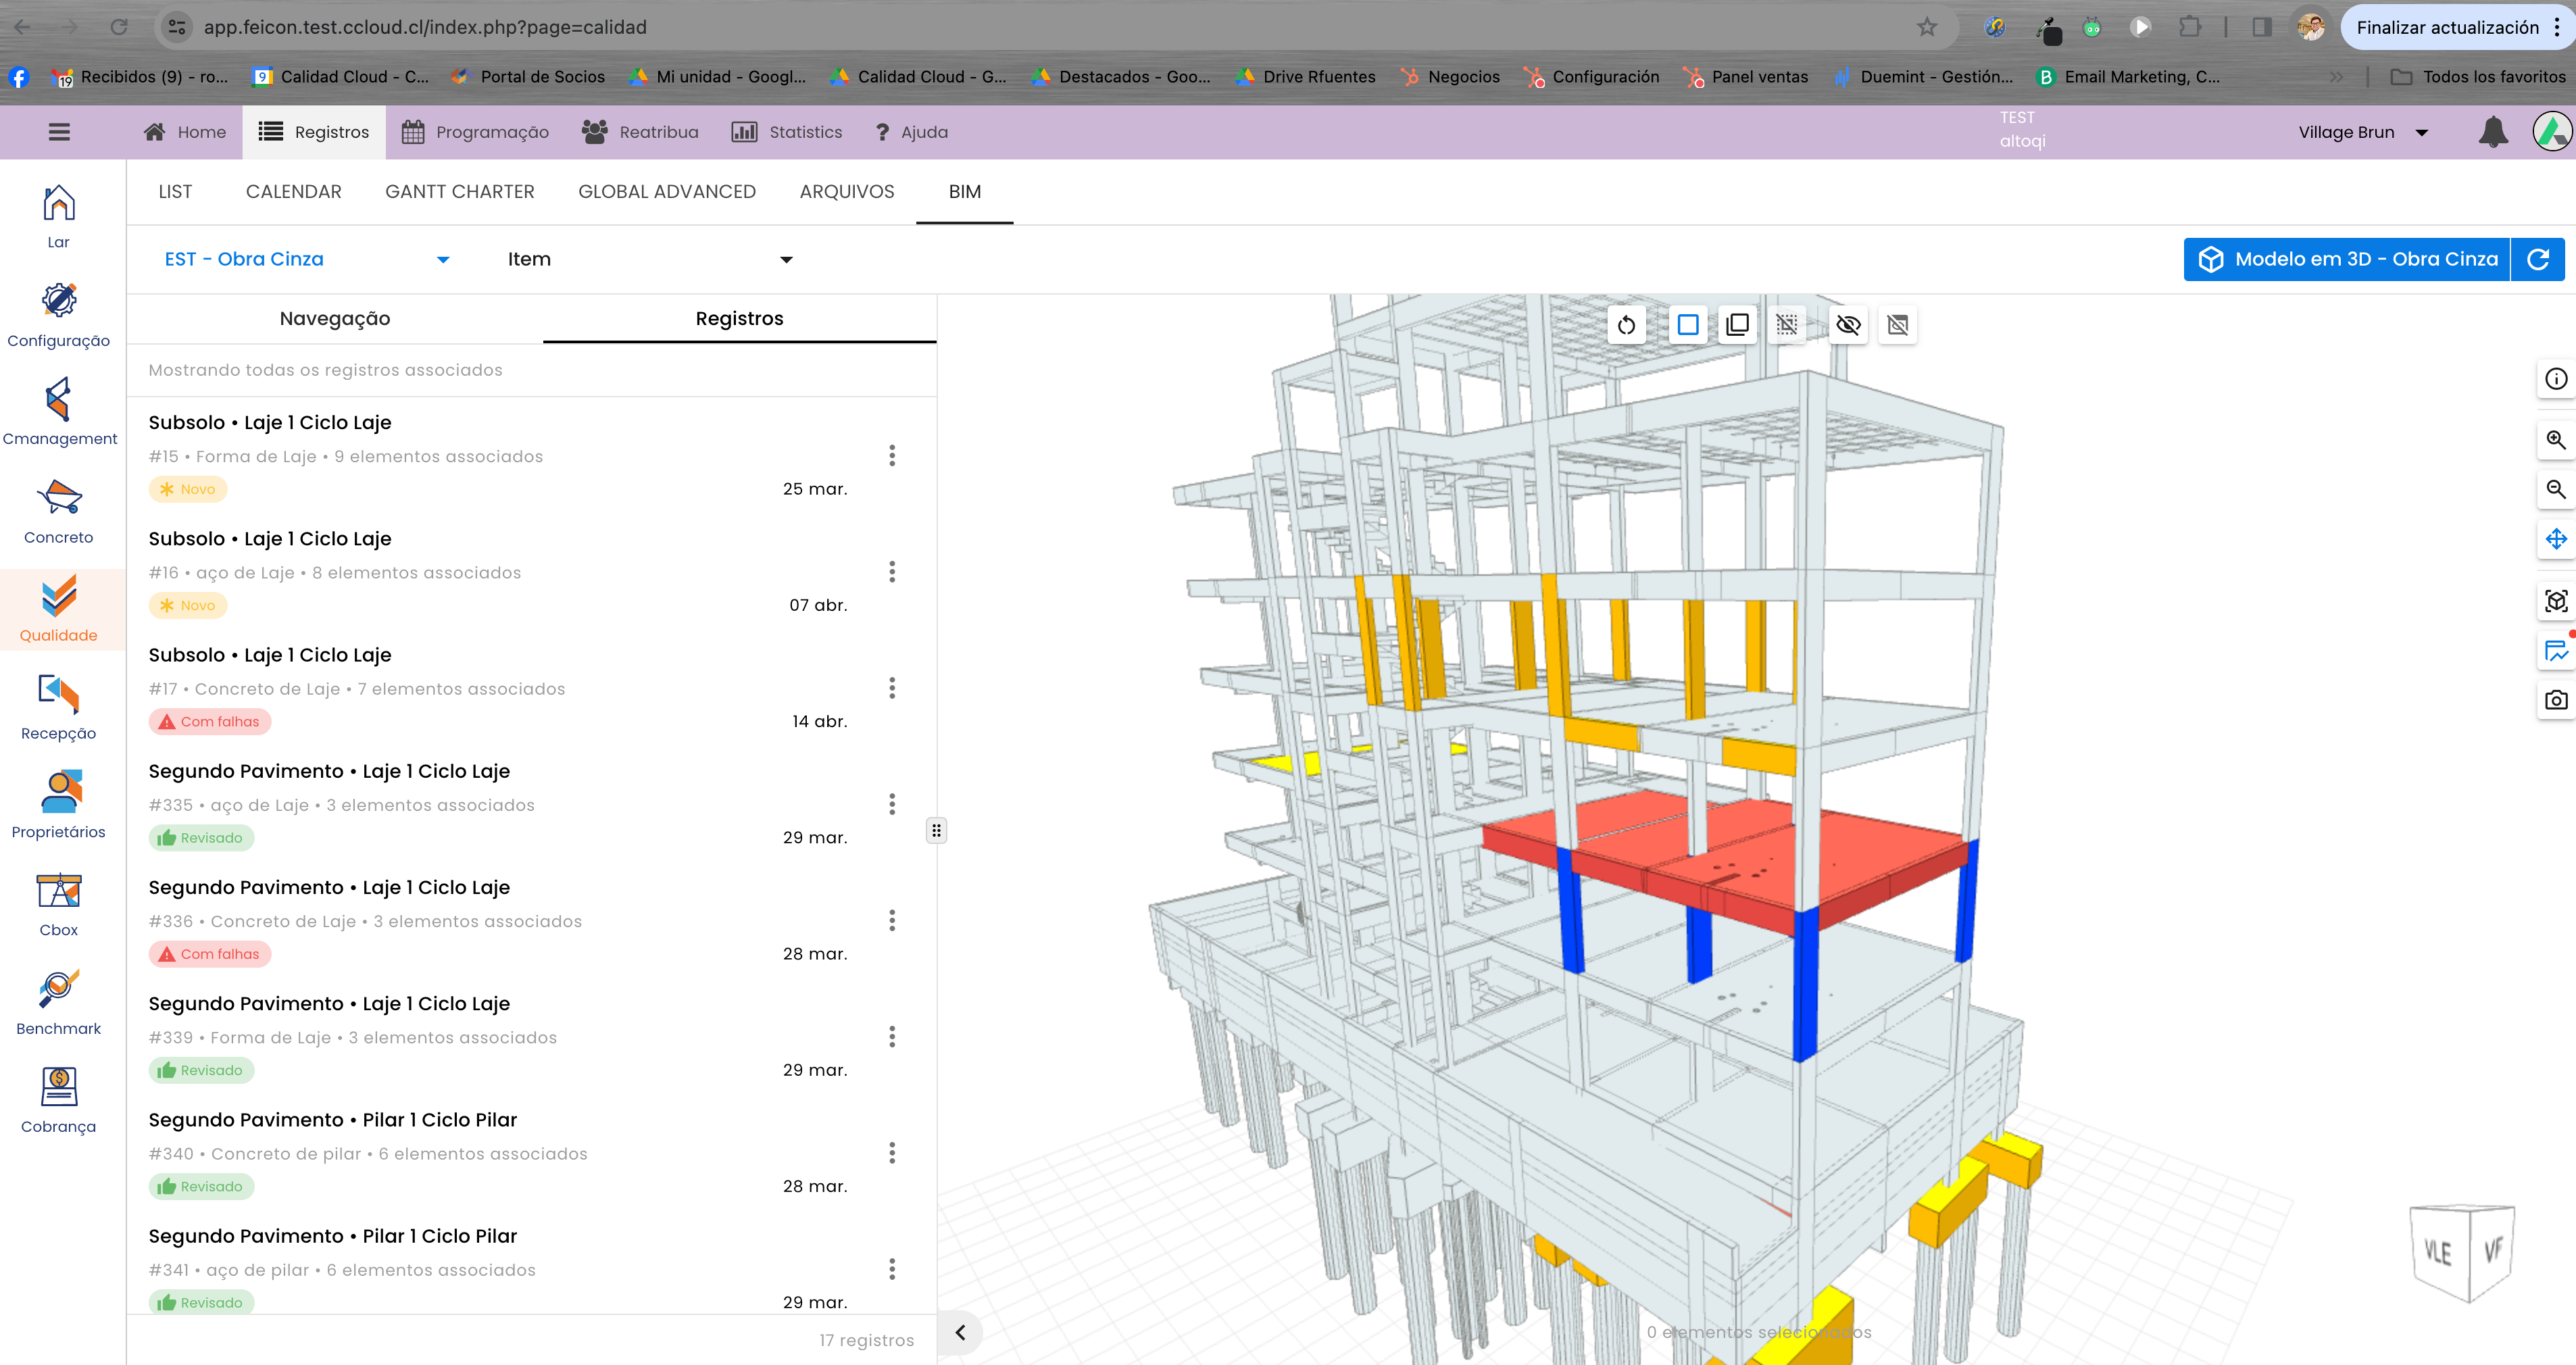
Task: Open options menu for record #339
Action: 892,1037
